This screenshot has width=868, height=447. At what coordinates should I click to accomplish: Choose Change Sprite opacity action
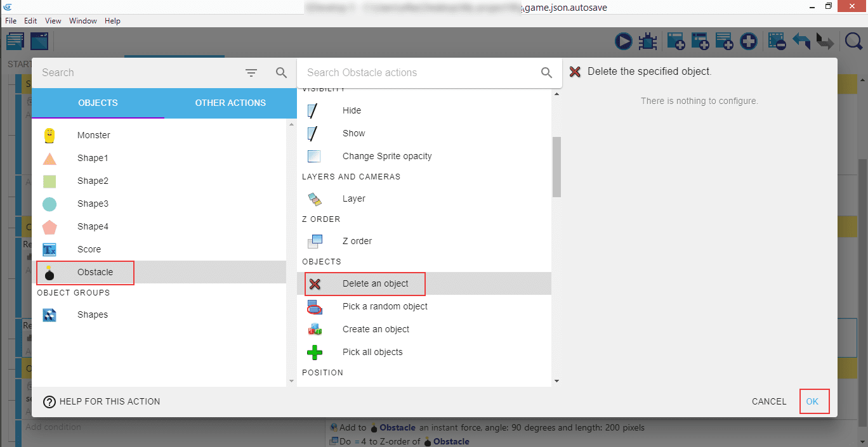click(386, 156)
